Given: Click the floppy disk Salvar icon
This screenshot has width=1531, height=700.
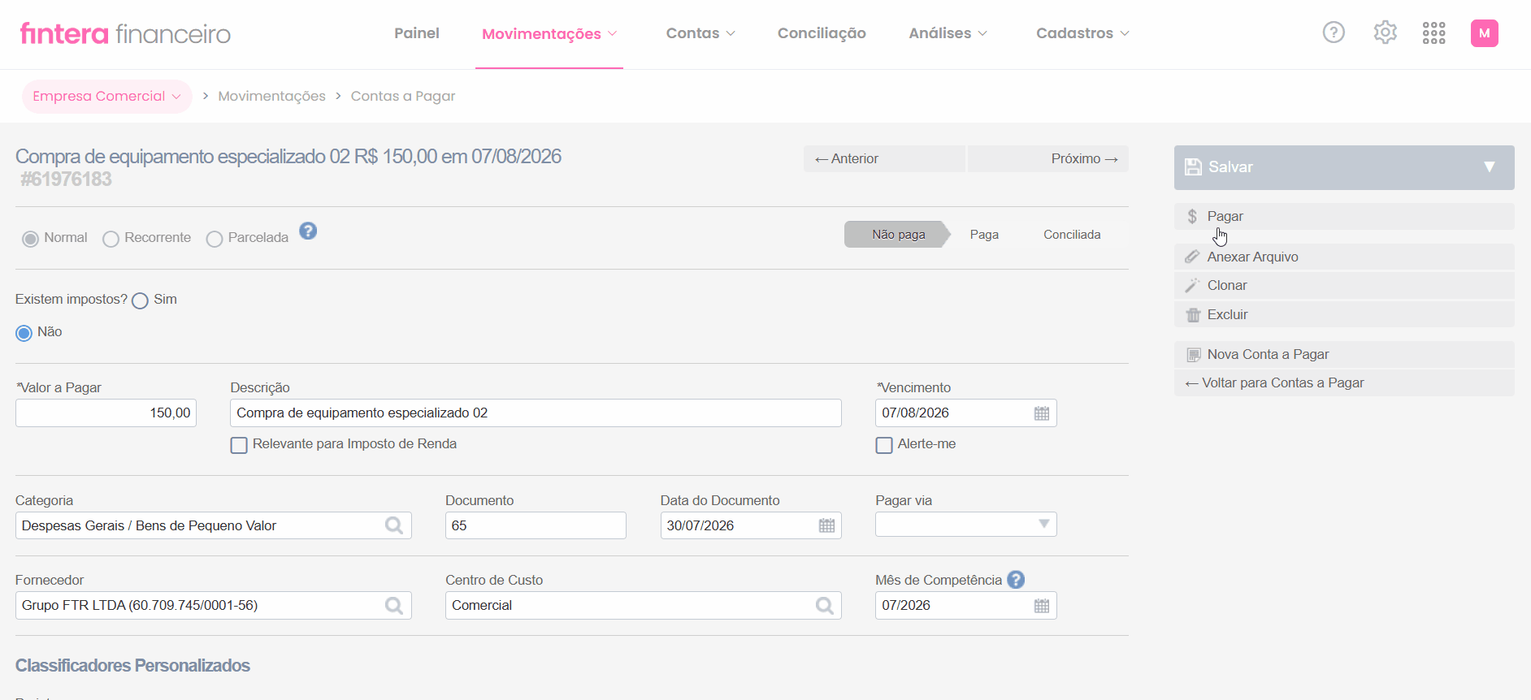Looking at the screenshot, I should [x=1193, y=167].
